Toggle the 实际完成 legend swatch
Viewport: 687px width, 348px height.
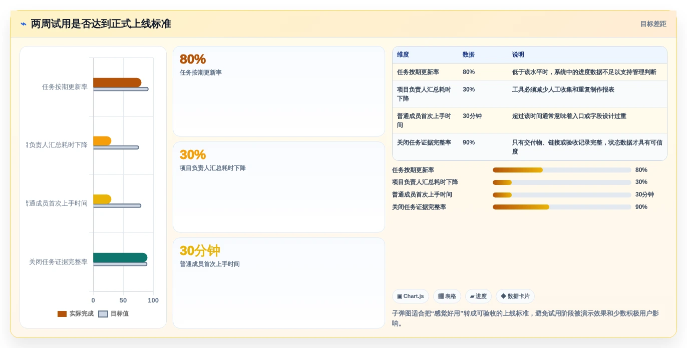pyautogui.click(x=62, y=314)
